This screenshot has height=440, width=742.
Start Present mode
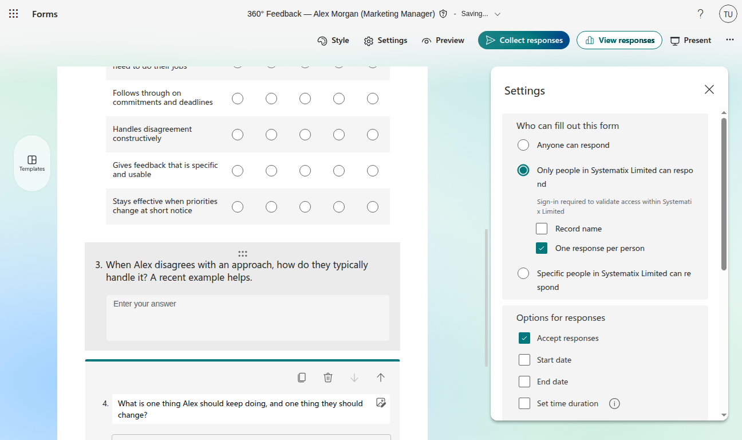[x=690, y=41]
